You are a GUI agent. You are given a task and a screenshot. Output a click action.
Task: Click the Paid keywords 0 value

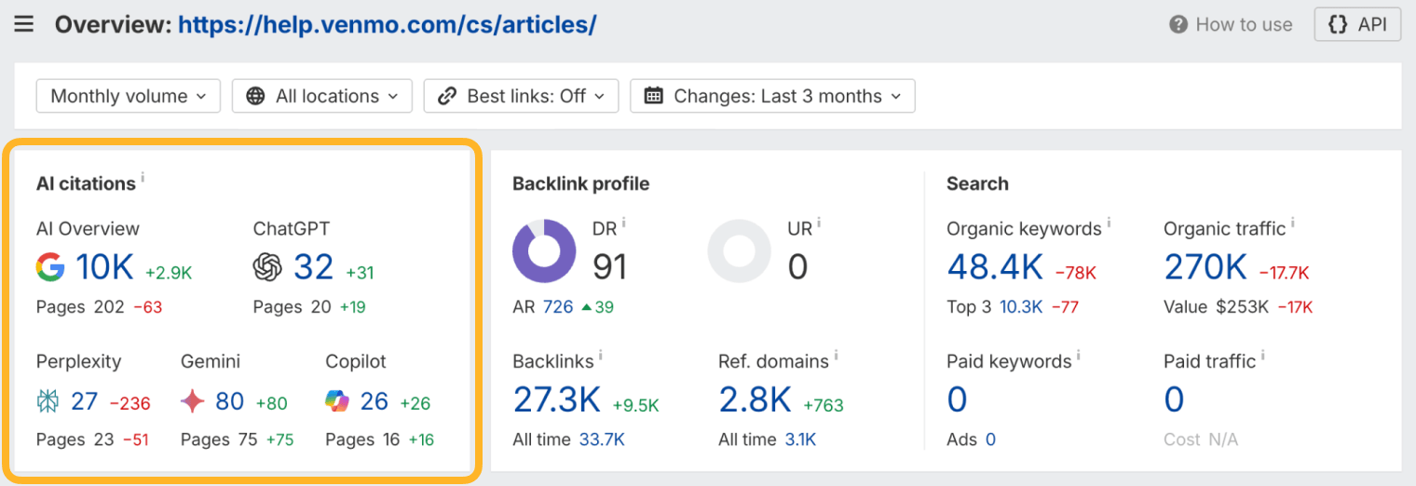[x=957, y=400]
